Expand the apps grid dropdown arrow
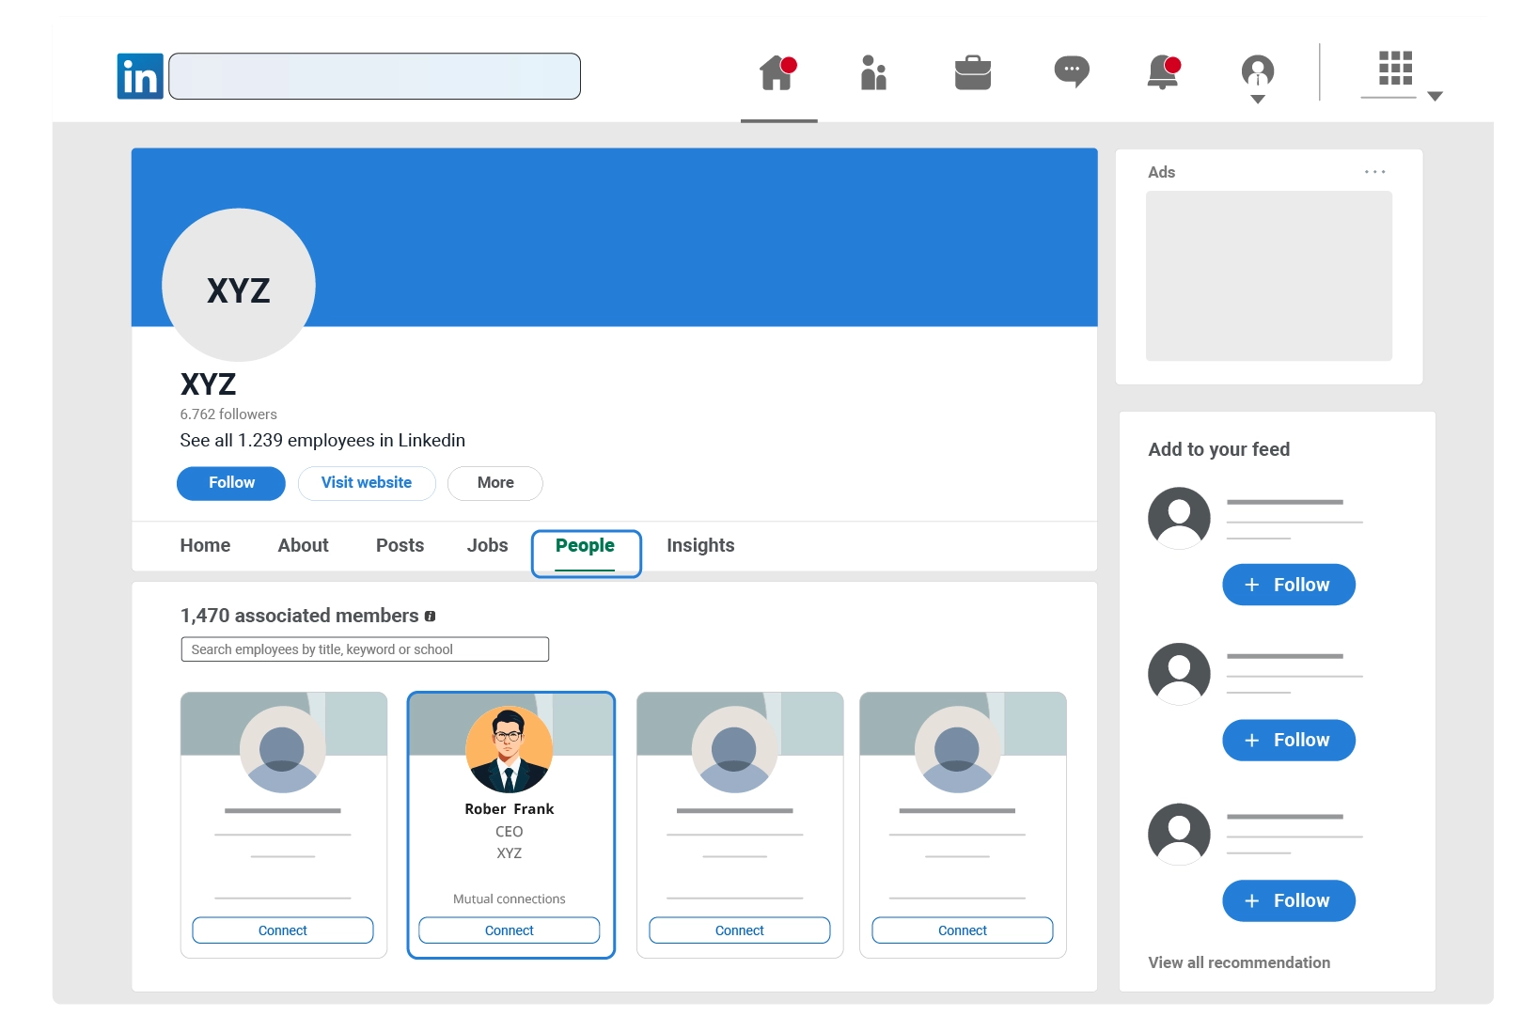This screenshot has width=1522, height=1016. (x=1435, y=96)
